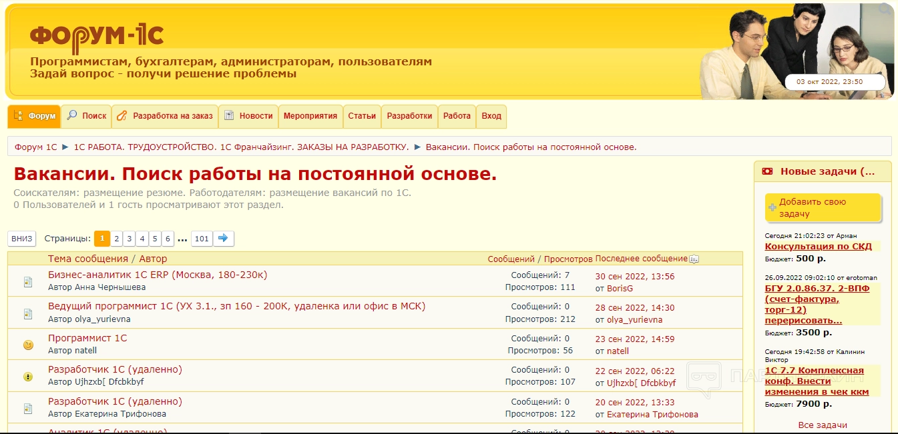898x434 pixels.
Task: Click the icon beside Последнее сообщение header
Action: point(694,259)
